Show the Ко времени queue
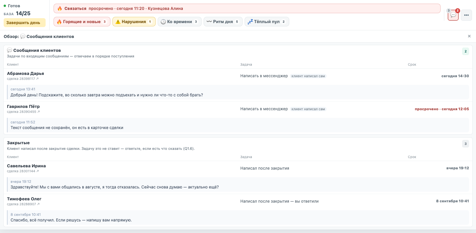476x233 pixels. coord(179,22)
